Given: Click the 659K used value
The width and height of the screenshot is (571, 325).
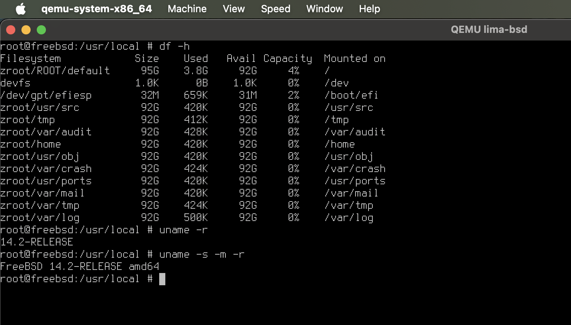Looking at the screenshot, I should click(x=196, y=95).
